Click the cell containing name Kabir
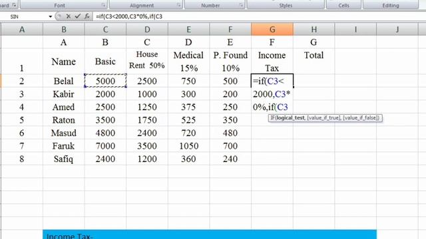The image size is (426, 239). (64, 94)
